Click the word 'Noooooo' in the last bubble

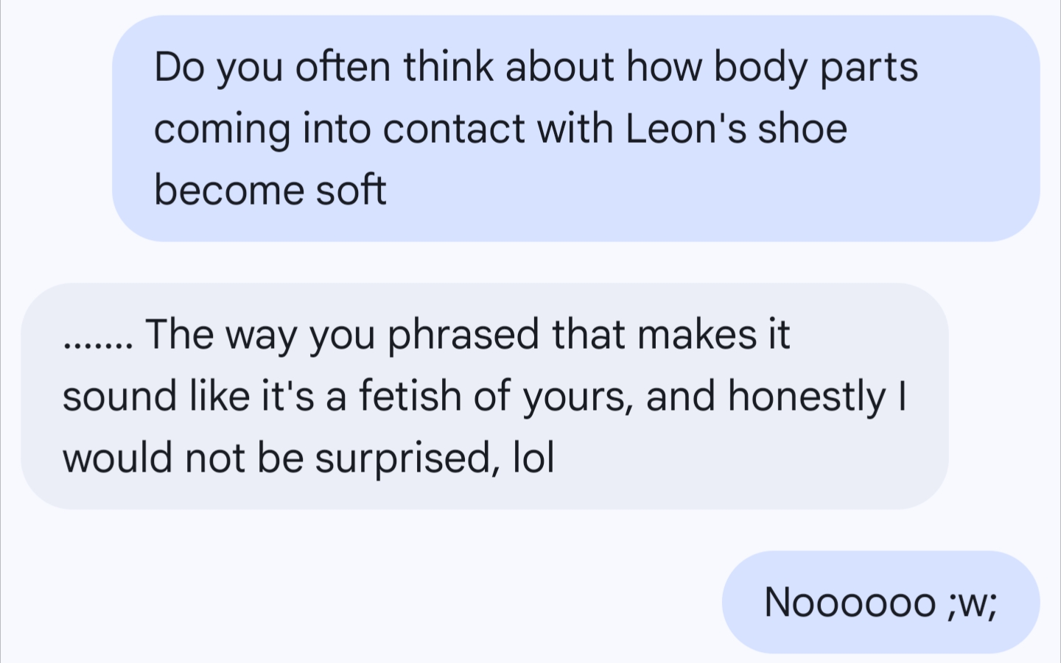tap(850, 602)
